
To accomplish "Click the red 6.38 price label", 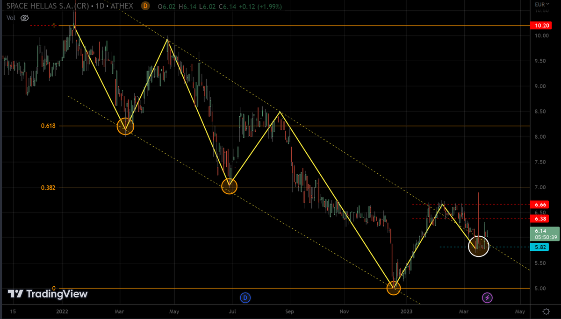I will pos(539,218).
